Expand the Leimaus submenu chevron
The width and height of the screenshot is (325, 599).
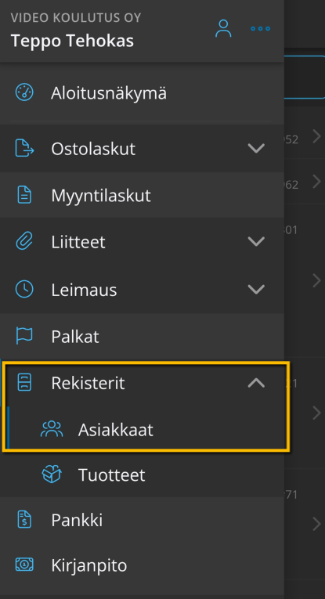[256, 289]
